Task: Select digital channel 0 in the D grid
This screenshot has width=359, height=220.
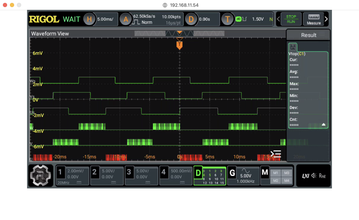Action: tap(204, 171)
